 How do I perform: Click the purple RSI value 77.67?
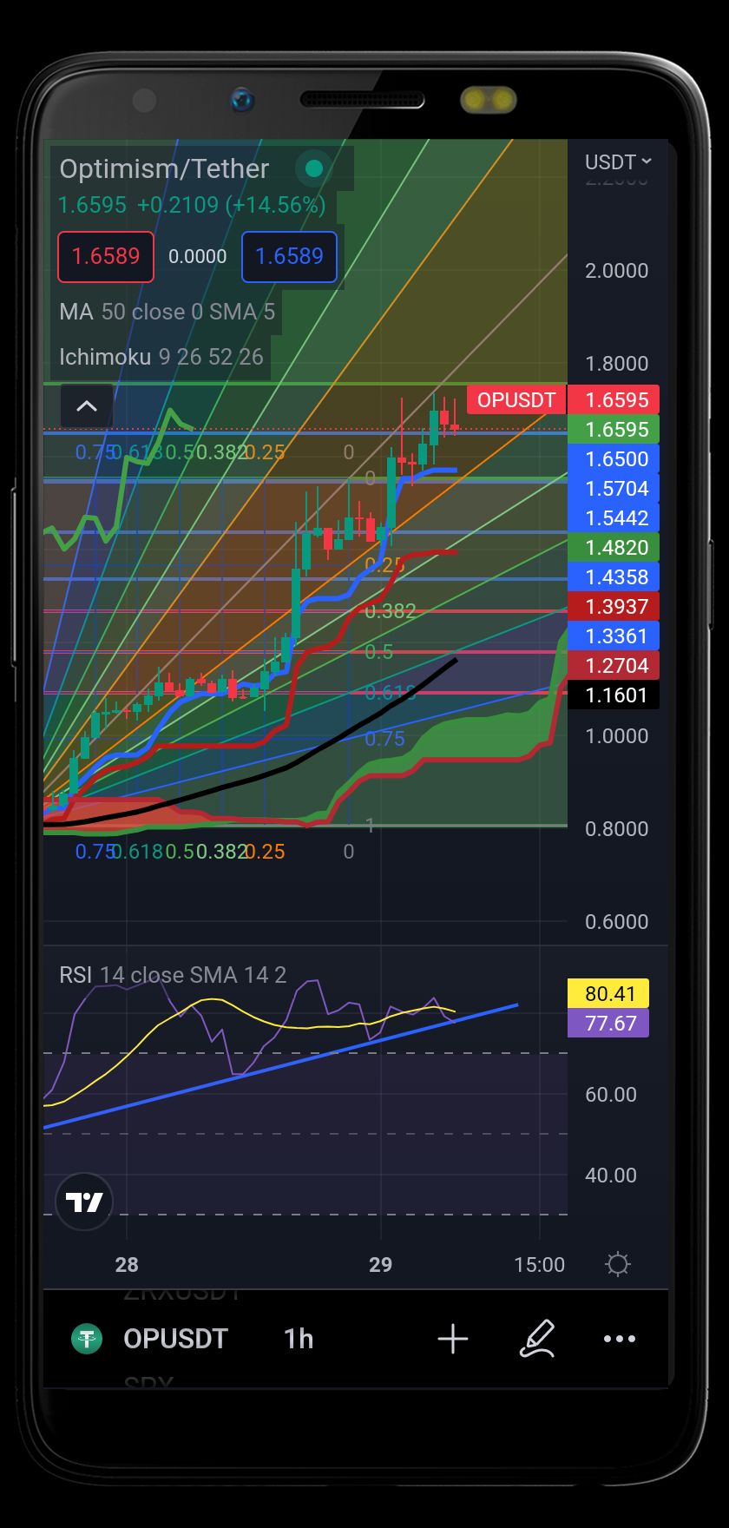click(608, 1023)
